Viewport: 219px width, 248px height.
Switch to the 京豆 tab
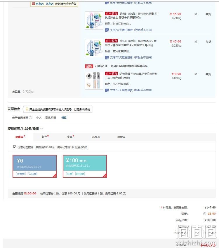(70, 137)
